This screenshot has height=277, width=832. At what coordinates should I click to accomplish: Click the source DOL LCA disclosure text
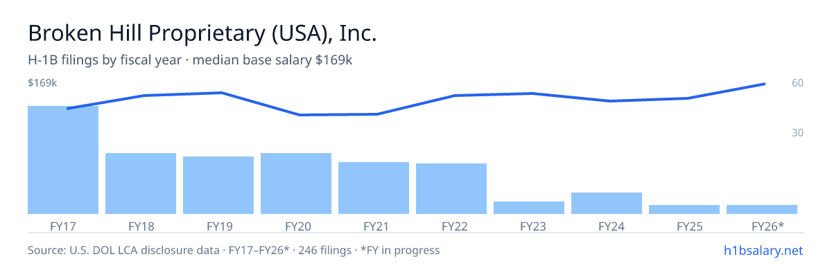(234, 250)
